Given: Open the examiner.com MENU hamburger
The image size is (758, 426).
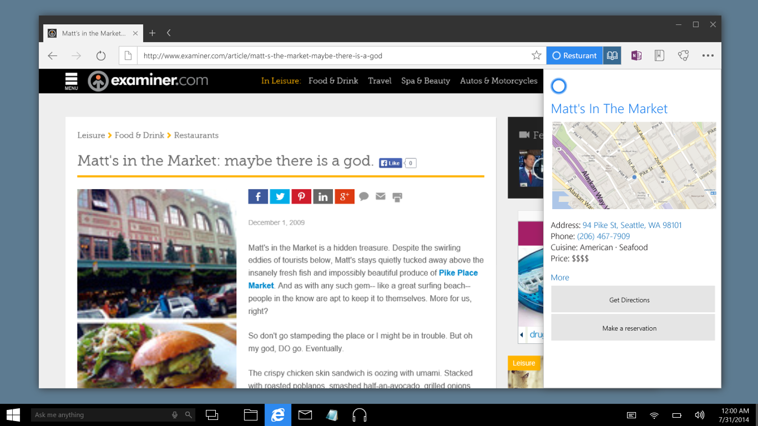Looking at the screenshot, I should 71,81.
